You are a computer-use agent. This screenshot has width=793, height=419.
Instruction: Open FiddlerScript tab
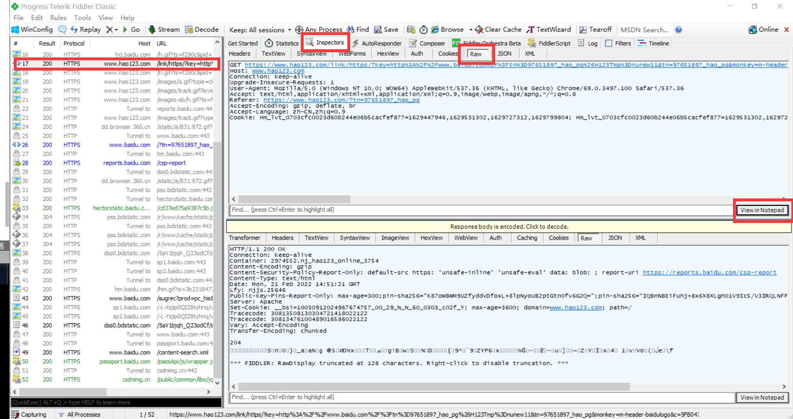coord(549,43)
